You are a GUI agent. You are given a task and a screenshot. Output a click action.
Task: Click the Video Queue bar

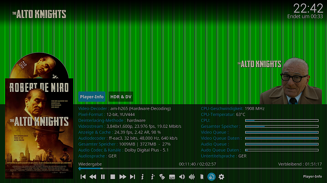[x=282, y=132]
